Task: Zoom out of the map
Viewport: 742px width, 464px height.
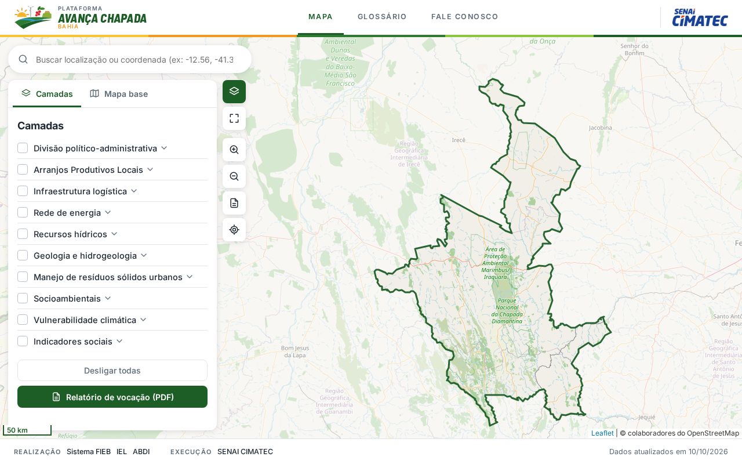Action: click(x=234, y=176)
